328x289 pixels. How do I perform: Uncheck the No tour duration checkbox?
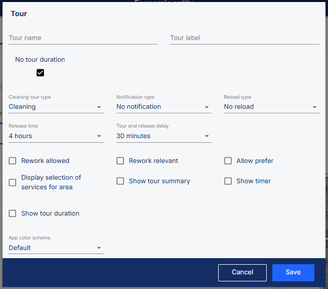(40, 73)
